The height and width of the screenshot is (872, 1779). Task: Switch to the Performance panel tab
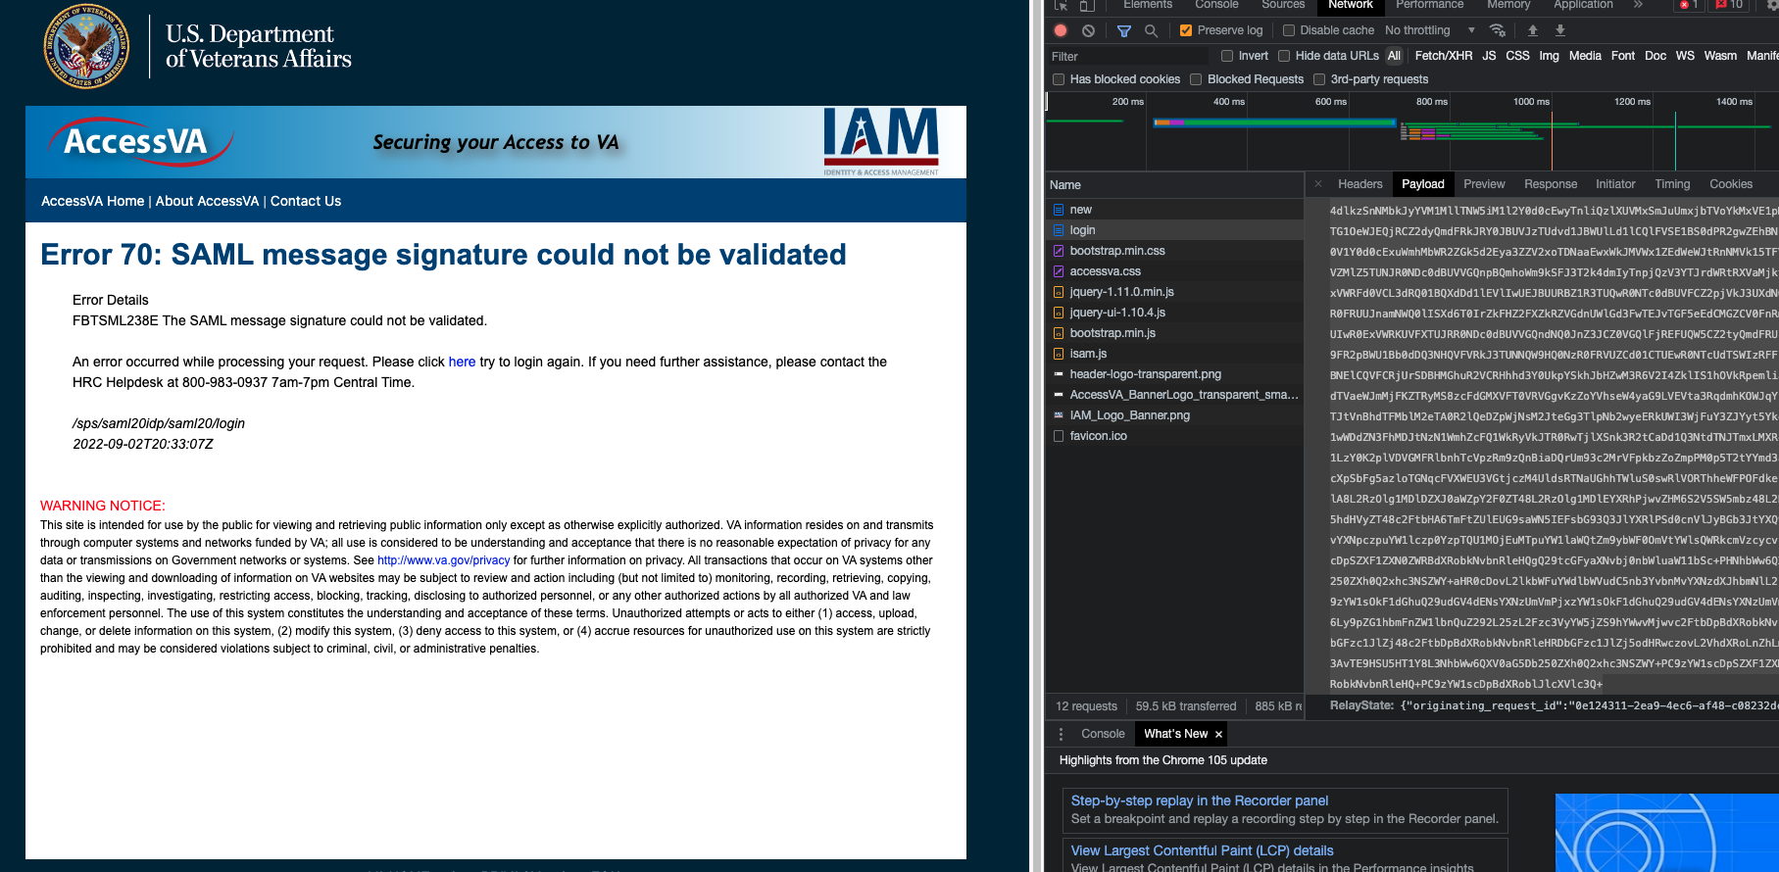point(1430,5)
